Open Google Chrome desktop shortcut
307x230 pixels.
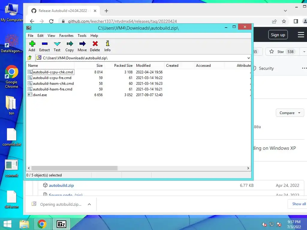tap(12, 77)
